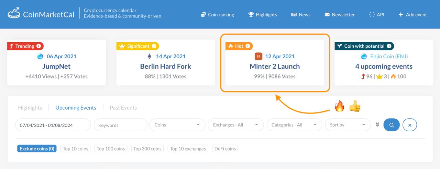The width and height of the screenshot is (440, 169).
Task: Toggle the Top 10 coins filter
Action: point(76,148)
